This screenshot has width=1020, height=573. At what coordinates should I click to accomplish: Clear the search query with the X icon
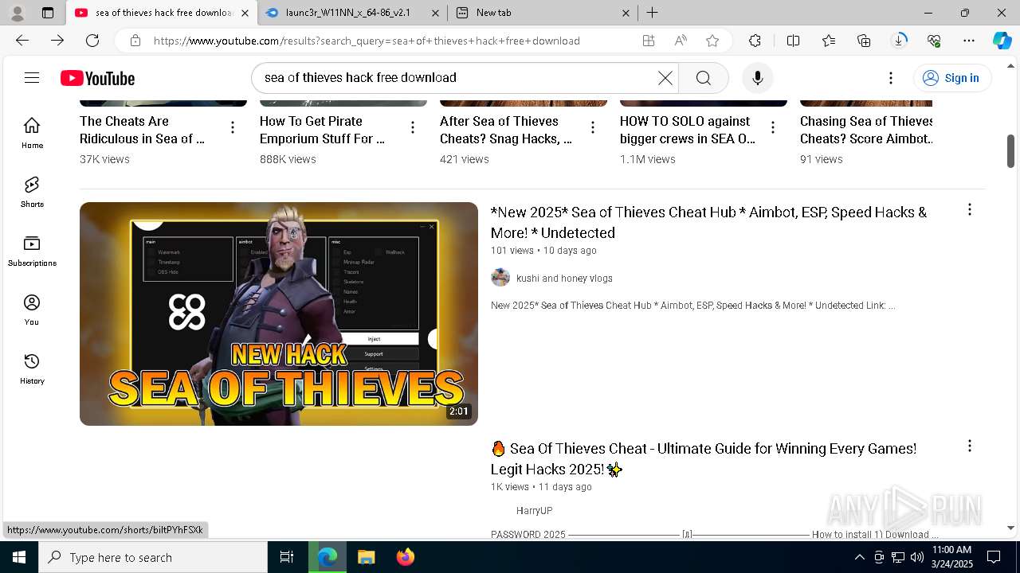click(x=665, y=77)
